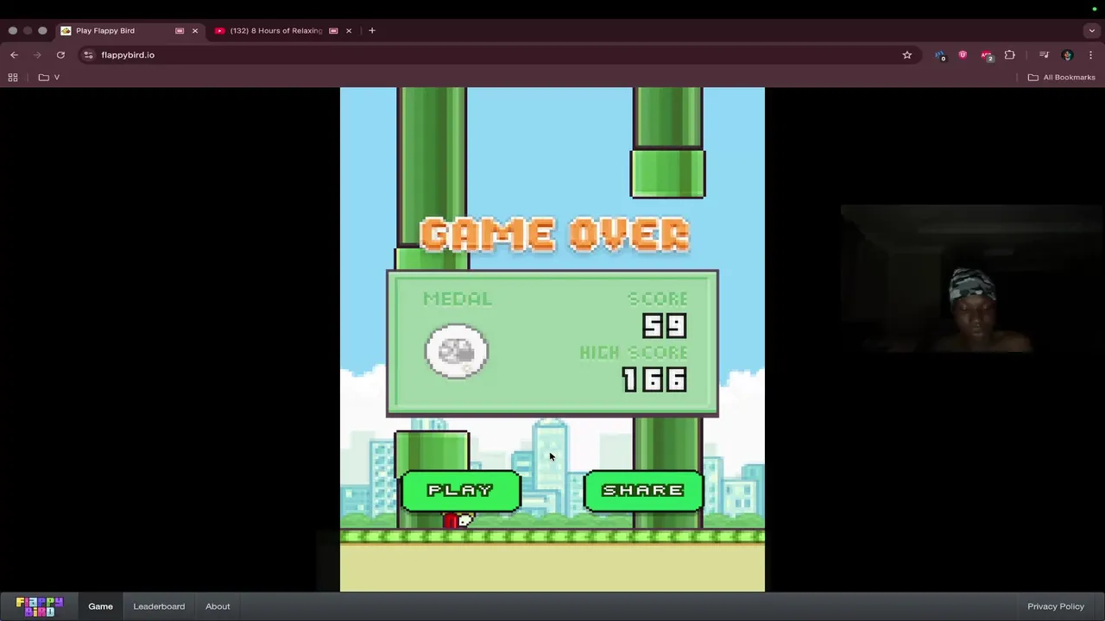Go back using the browser back arrow

click(x=14, y=54)
